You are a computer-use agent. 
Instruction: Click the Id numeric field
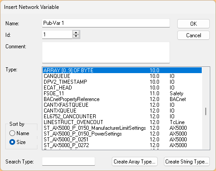pos(57,35)
